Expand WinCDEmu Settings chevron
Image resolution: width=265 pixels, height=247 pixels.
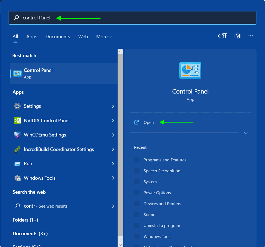point(113,135)
